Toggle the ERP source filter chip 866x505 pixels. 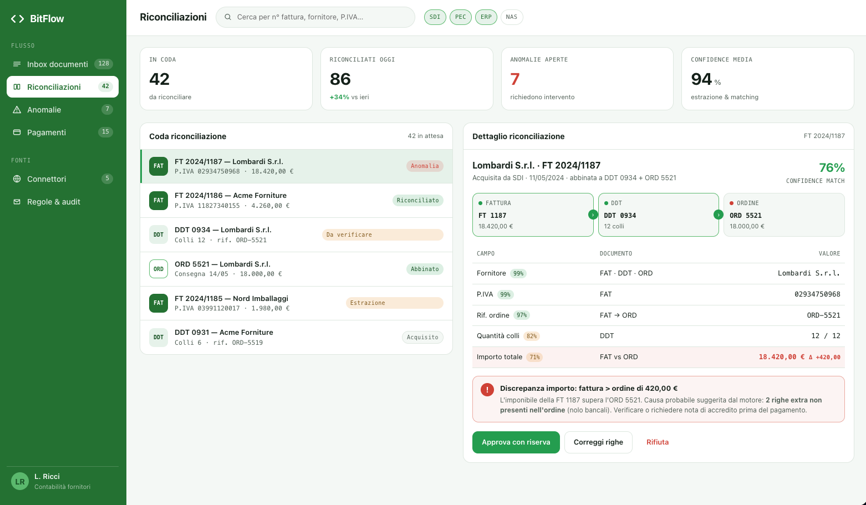tap(486, 17)
